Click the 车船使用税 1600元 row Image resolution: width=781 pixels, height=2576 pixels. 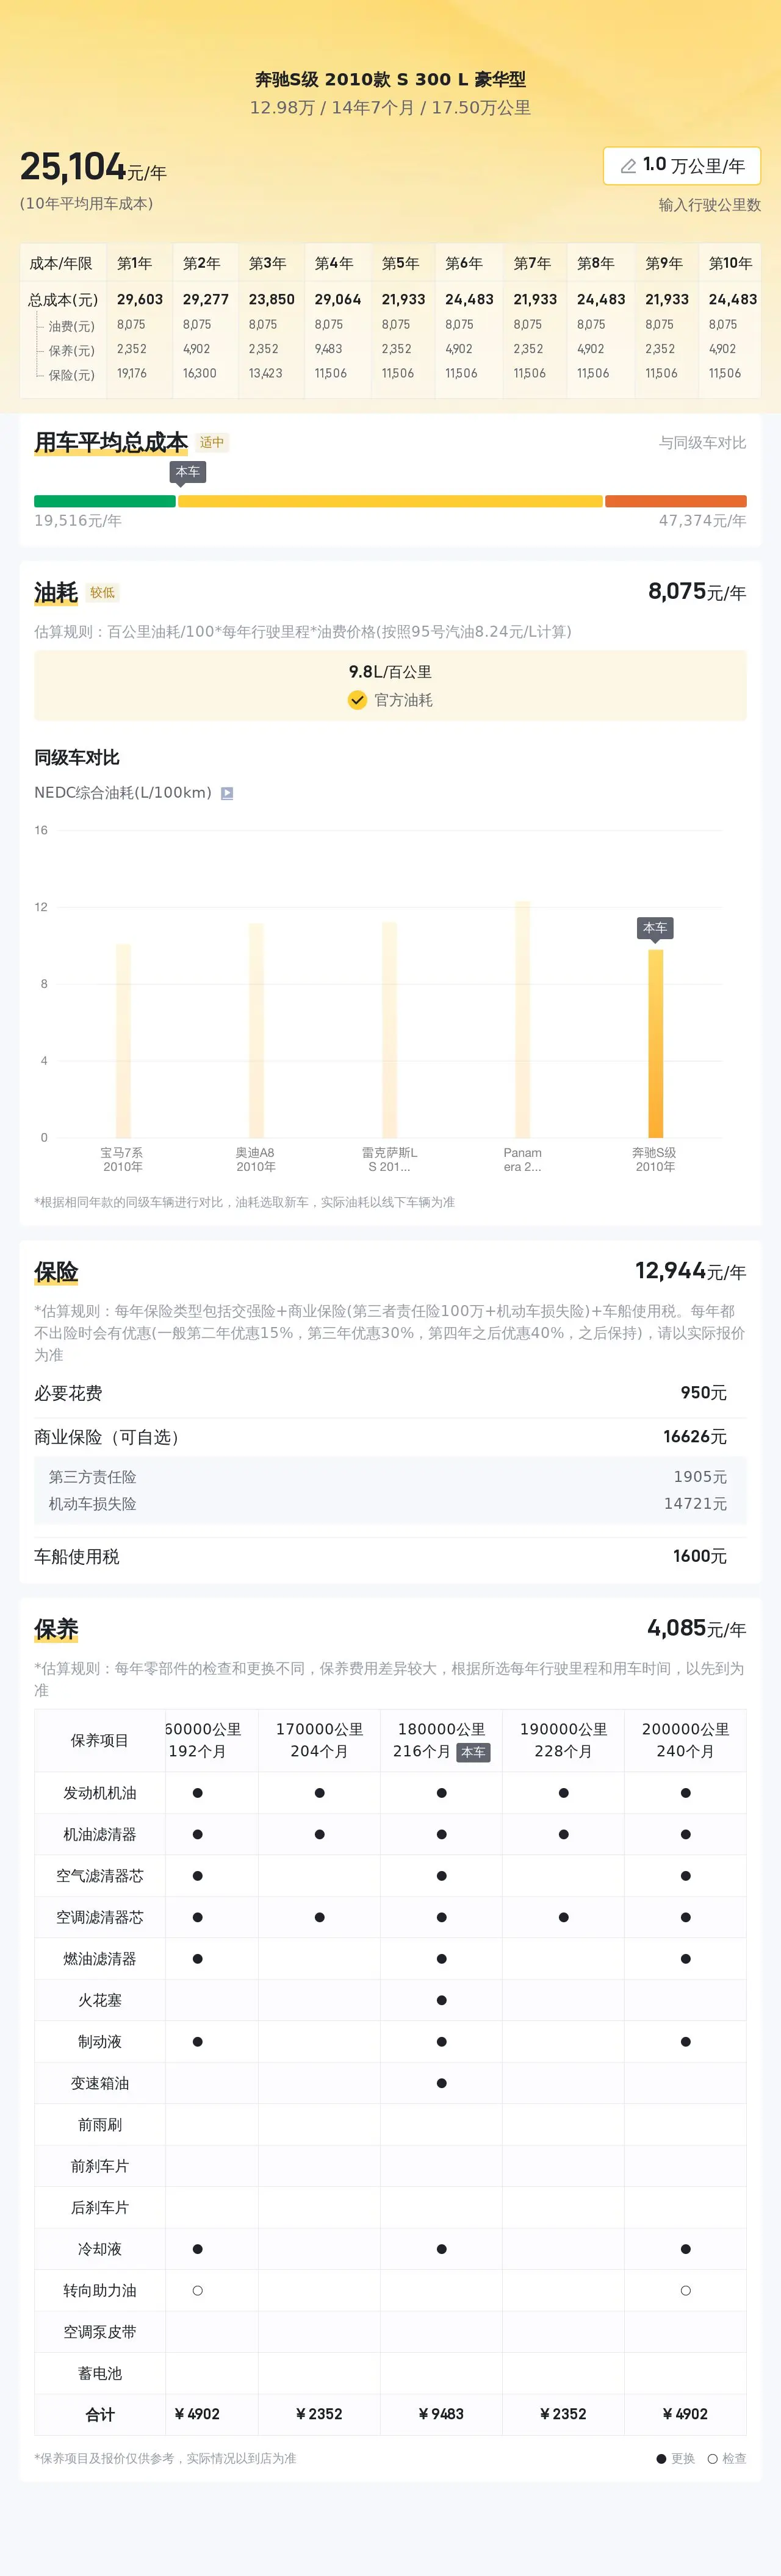tap(390, 1556)
